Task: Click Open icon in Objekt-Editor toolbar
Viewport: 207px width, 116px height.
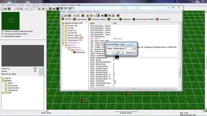Action: click(x=66, y=15)
